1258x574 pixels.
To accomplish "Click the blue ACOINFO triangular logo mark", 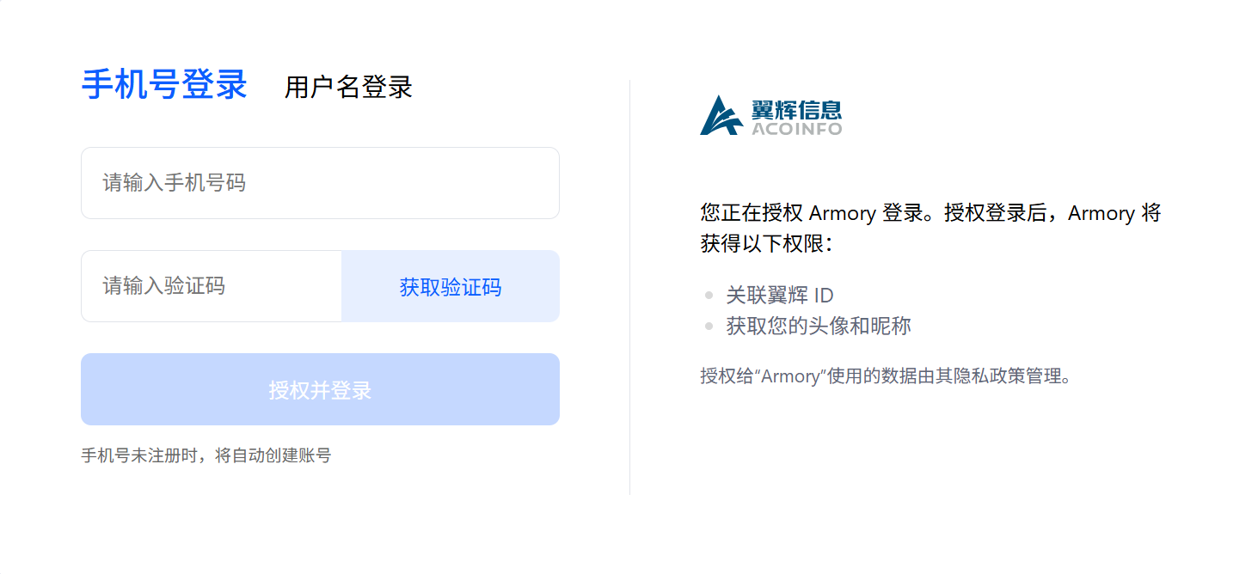I will (x=721, y=116).
